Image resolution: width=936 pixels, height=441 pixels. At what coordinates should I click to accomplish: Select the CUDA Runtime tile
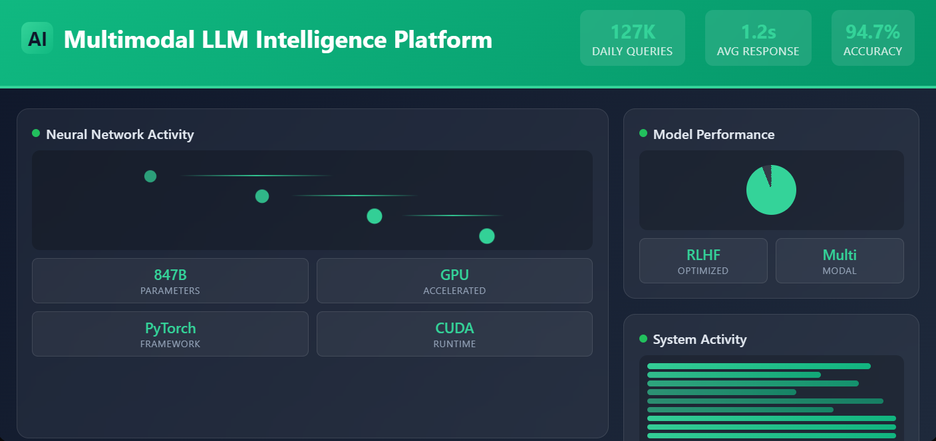coord(454,334)
